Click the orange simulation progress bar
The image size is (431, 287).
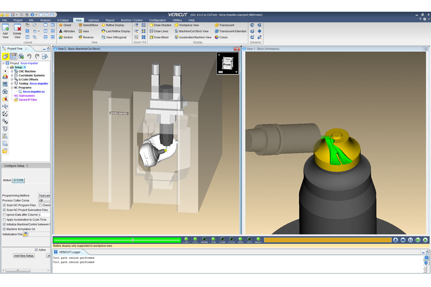pyautogui.click(x=328, y=240)
